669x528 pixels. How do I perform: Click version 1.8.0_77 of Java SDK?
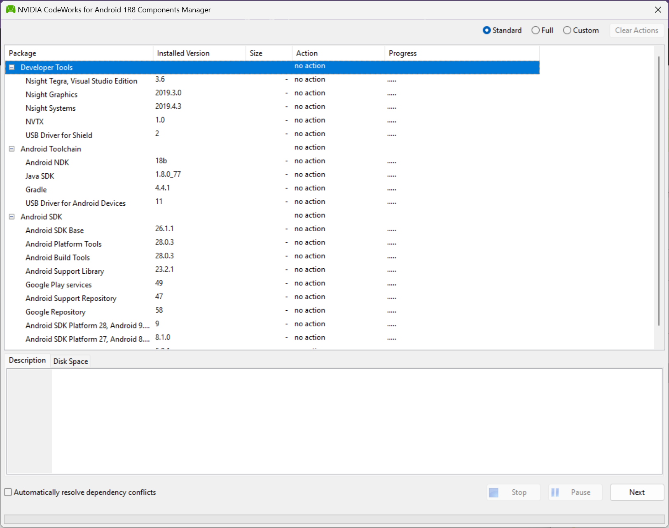click(x=168, y=174)
